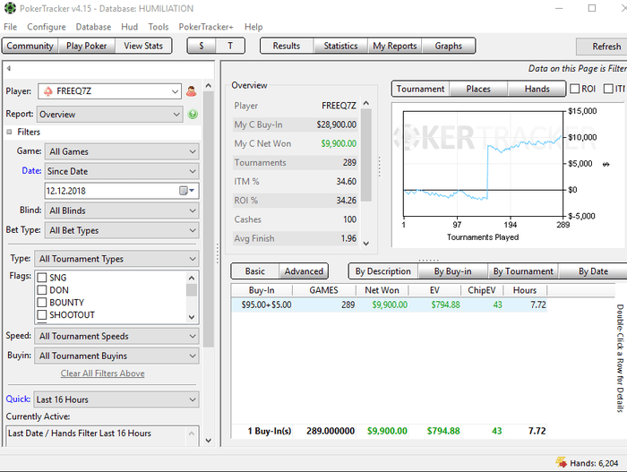The height and width of the screenshot is (472, 627).
Task: Select the Advanced view tab
Action: click(304, 271)
